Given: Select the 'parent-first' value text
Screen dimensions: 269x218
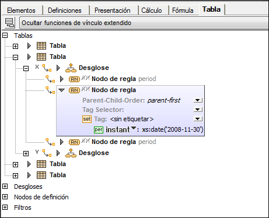Looking at the screenshot, I should click(164, 100).
